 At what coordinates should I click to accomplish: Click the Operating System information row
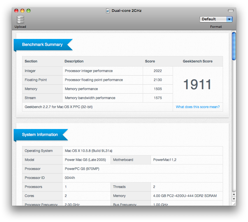(39, 151)
